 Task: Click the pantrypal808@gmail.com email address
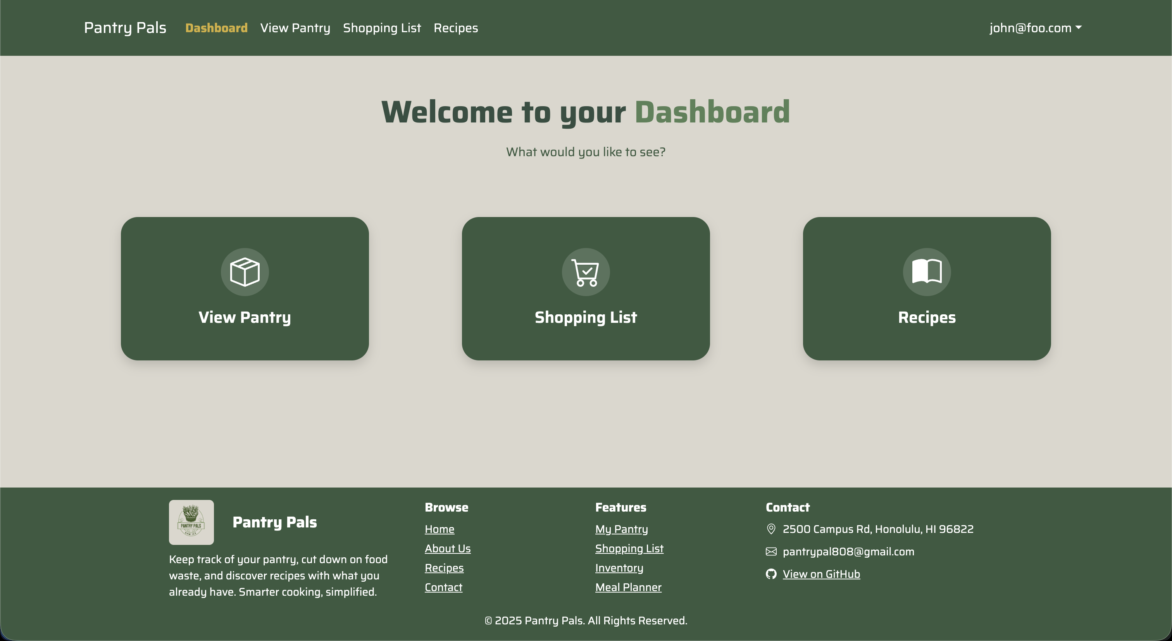point(848,551)
